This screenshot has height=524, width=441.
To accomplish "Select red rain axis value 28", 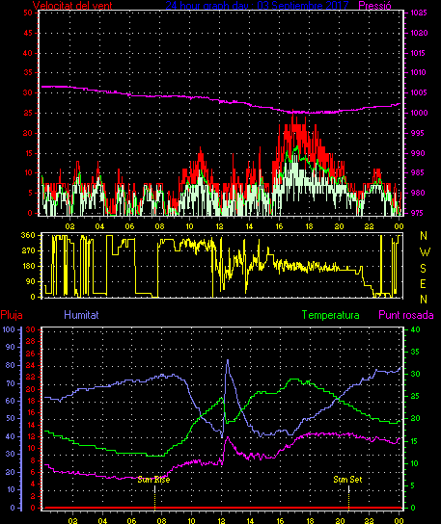I will [x=31, y=342].
